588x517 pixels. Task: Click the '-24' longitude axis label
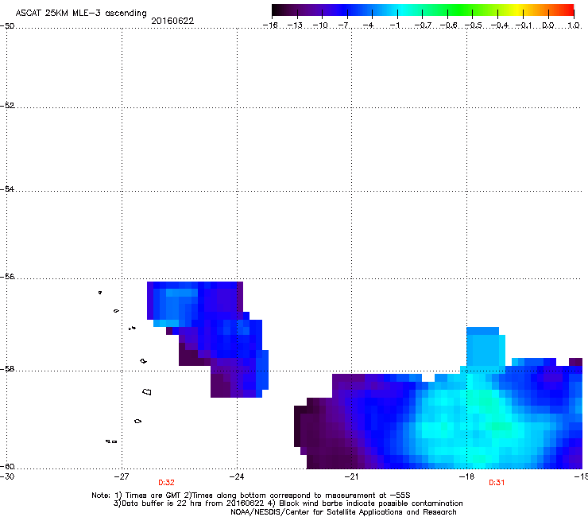pos(237,476)
